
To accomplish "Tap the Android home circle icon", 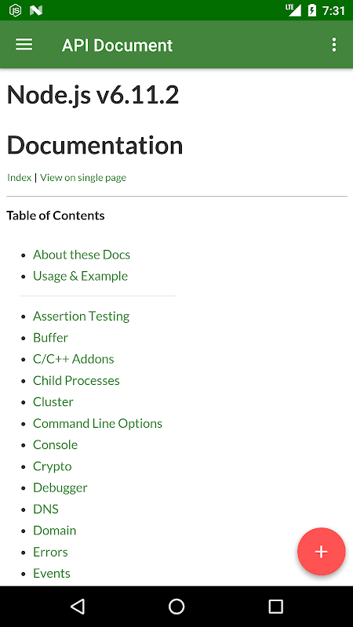I will [176, 606].
